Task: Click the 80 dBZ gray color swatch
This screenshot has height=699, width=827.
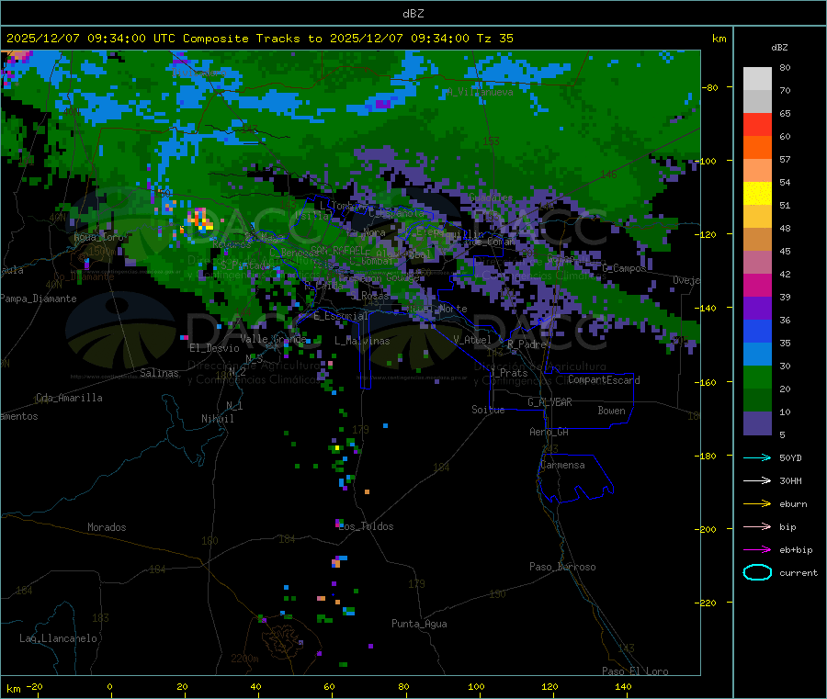Action: pyautogui.click(x=757, y=79)
